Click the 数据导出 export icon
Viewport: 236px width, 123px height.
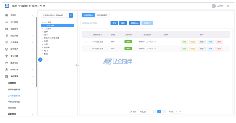(6, 63)
